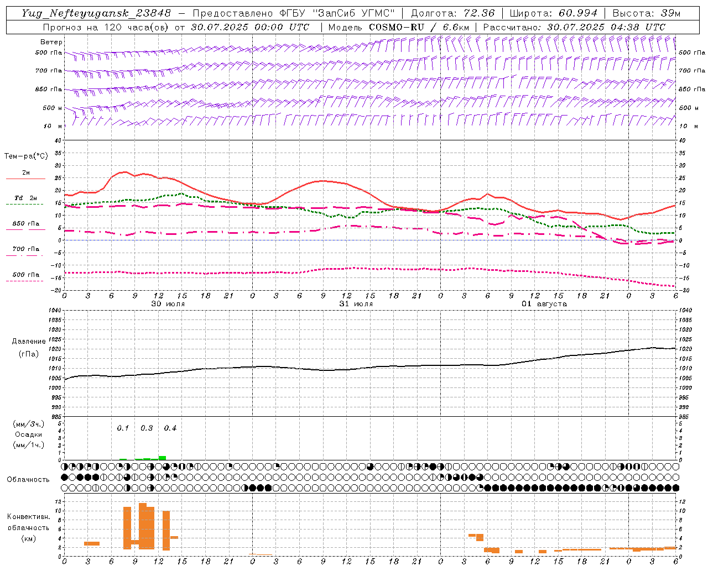Click the Тем-ра(°C) panel label
Viewport: 708px width, 566px height.
[x=26, y=156]
